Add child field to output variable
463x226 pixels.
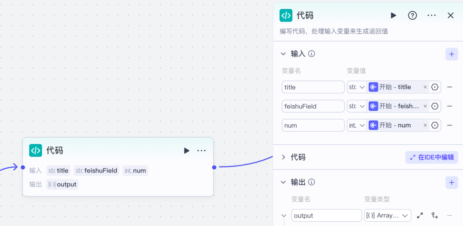(435, 215)
